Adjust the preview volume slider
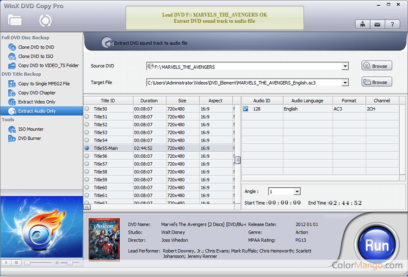Image resolution: width=408 pixels, height=277 pixels. pos(69,263)
